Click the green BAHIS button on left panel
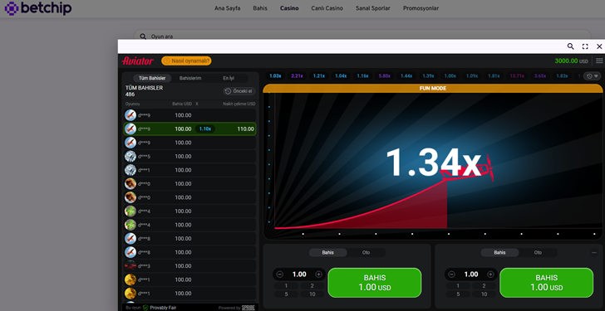This screenshot has width=605, height=311. click(x=374, y=283)
